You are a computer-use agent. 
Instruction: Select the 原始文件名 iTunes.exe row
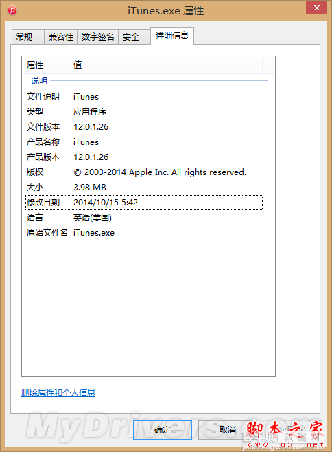click(x=144, y=233)
